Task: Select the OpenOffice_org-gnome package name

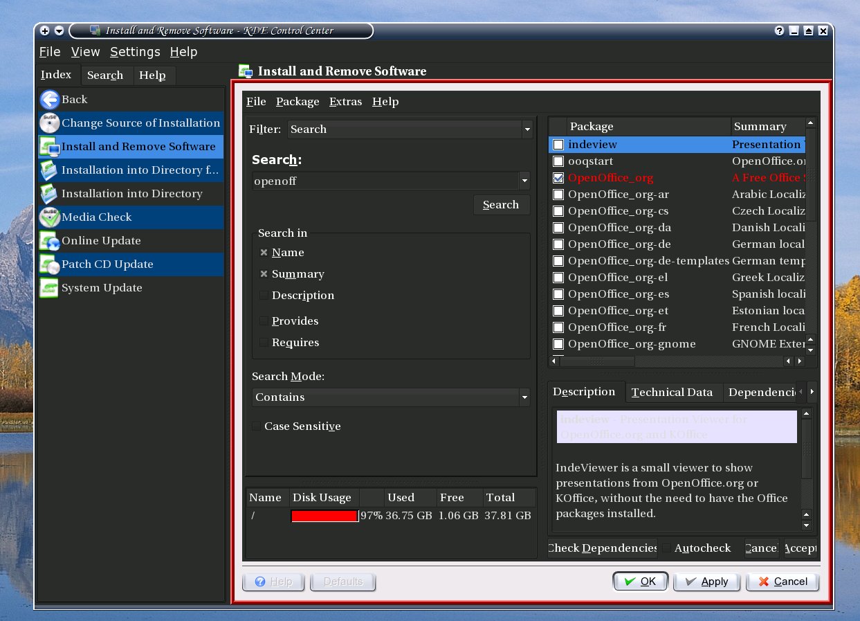Action: coord(632,344)
